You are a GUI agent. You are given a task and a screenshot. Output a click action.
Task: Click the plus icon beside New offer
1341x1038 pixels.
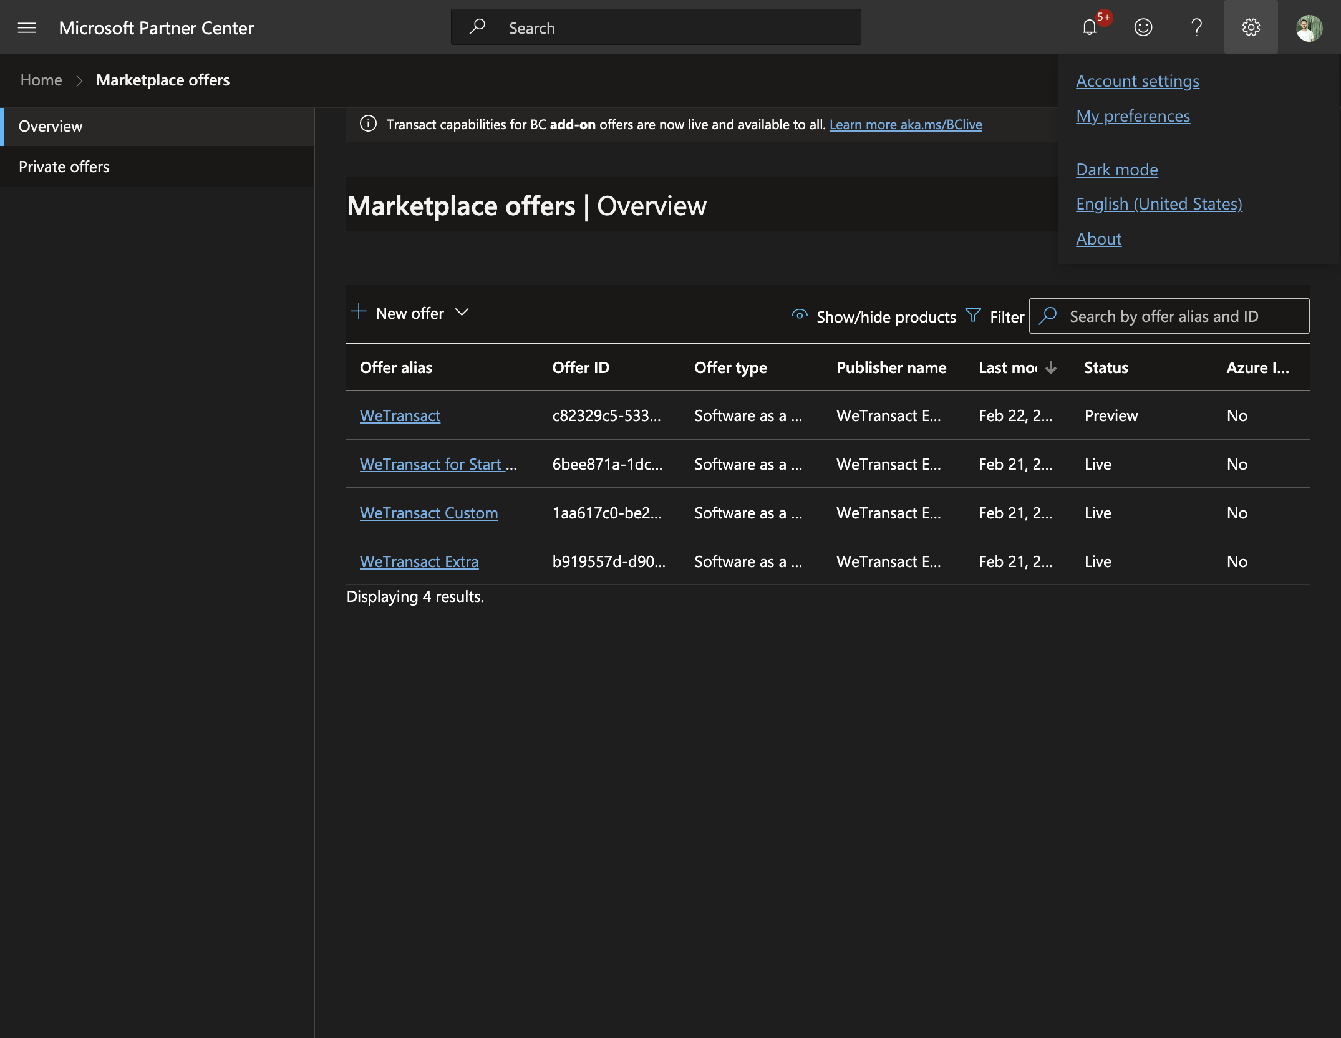click(x=359, y=311)
